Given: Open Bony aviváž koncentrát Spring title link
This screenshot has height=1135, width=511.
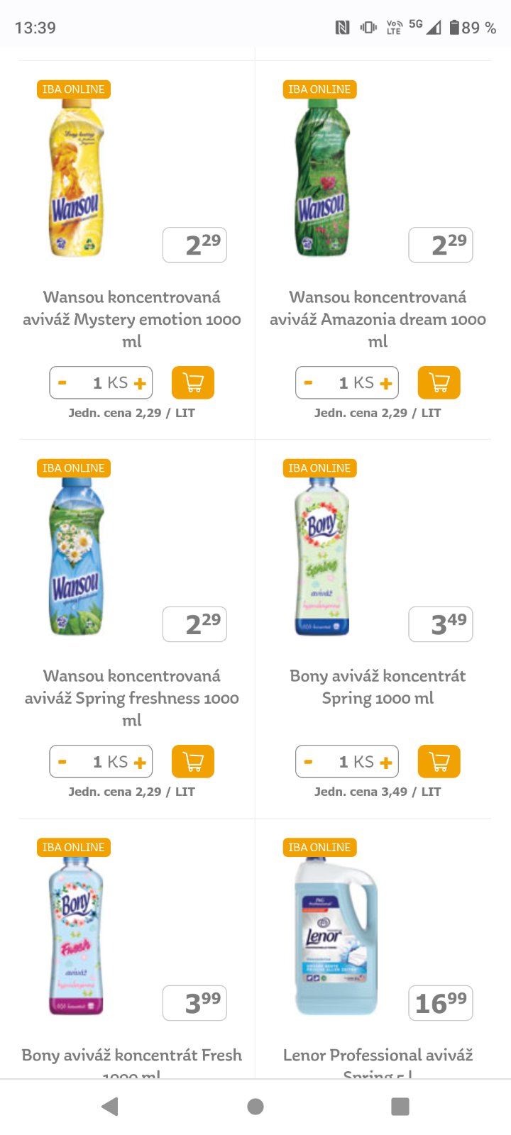Looking at the screenshot, I should click(378, 687).
